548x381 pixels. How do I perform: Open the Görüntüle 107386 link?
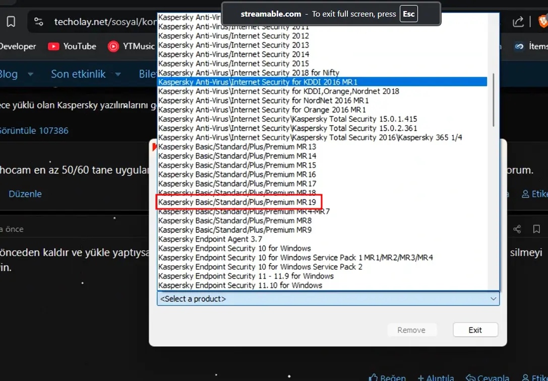pos(34,130)
